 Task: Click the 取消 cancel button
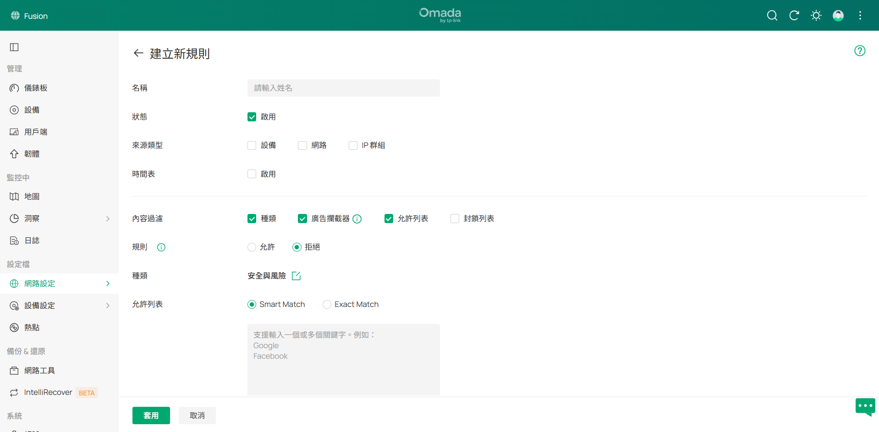pyautogui.click(x=197, y=416)
